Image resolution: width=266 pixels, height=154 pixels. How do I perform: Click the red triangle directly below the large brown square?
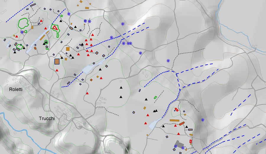(57, 70)
